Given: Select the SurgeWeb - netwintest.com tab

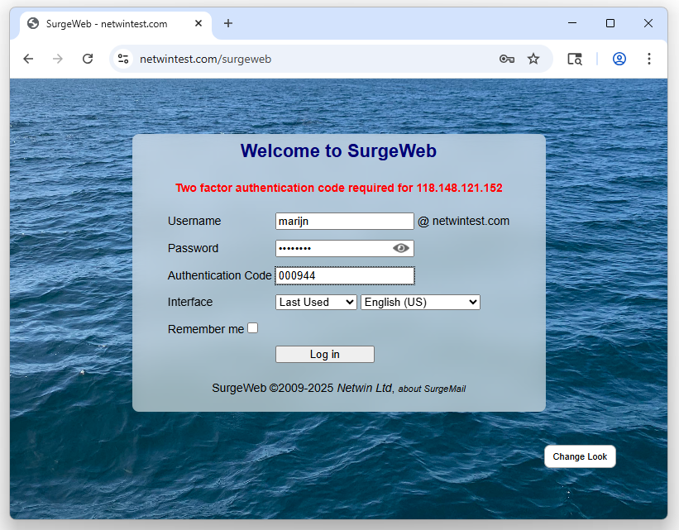Looking at the screenshot, I should tap(108, 24).
